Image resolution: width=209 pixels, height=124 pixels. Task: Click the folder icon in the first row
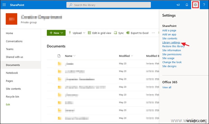(x=59, y=64)
